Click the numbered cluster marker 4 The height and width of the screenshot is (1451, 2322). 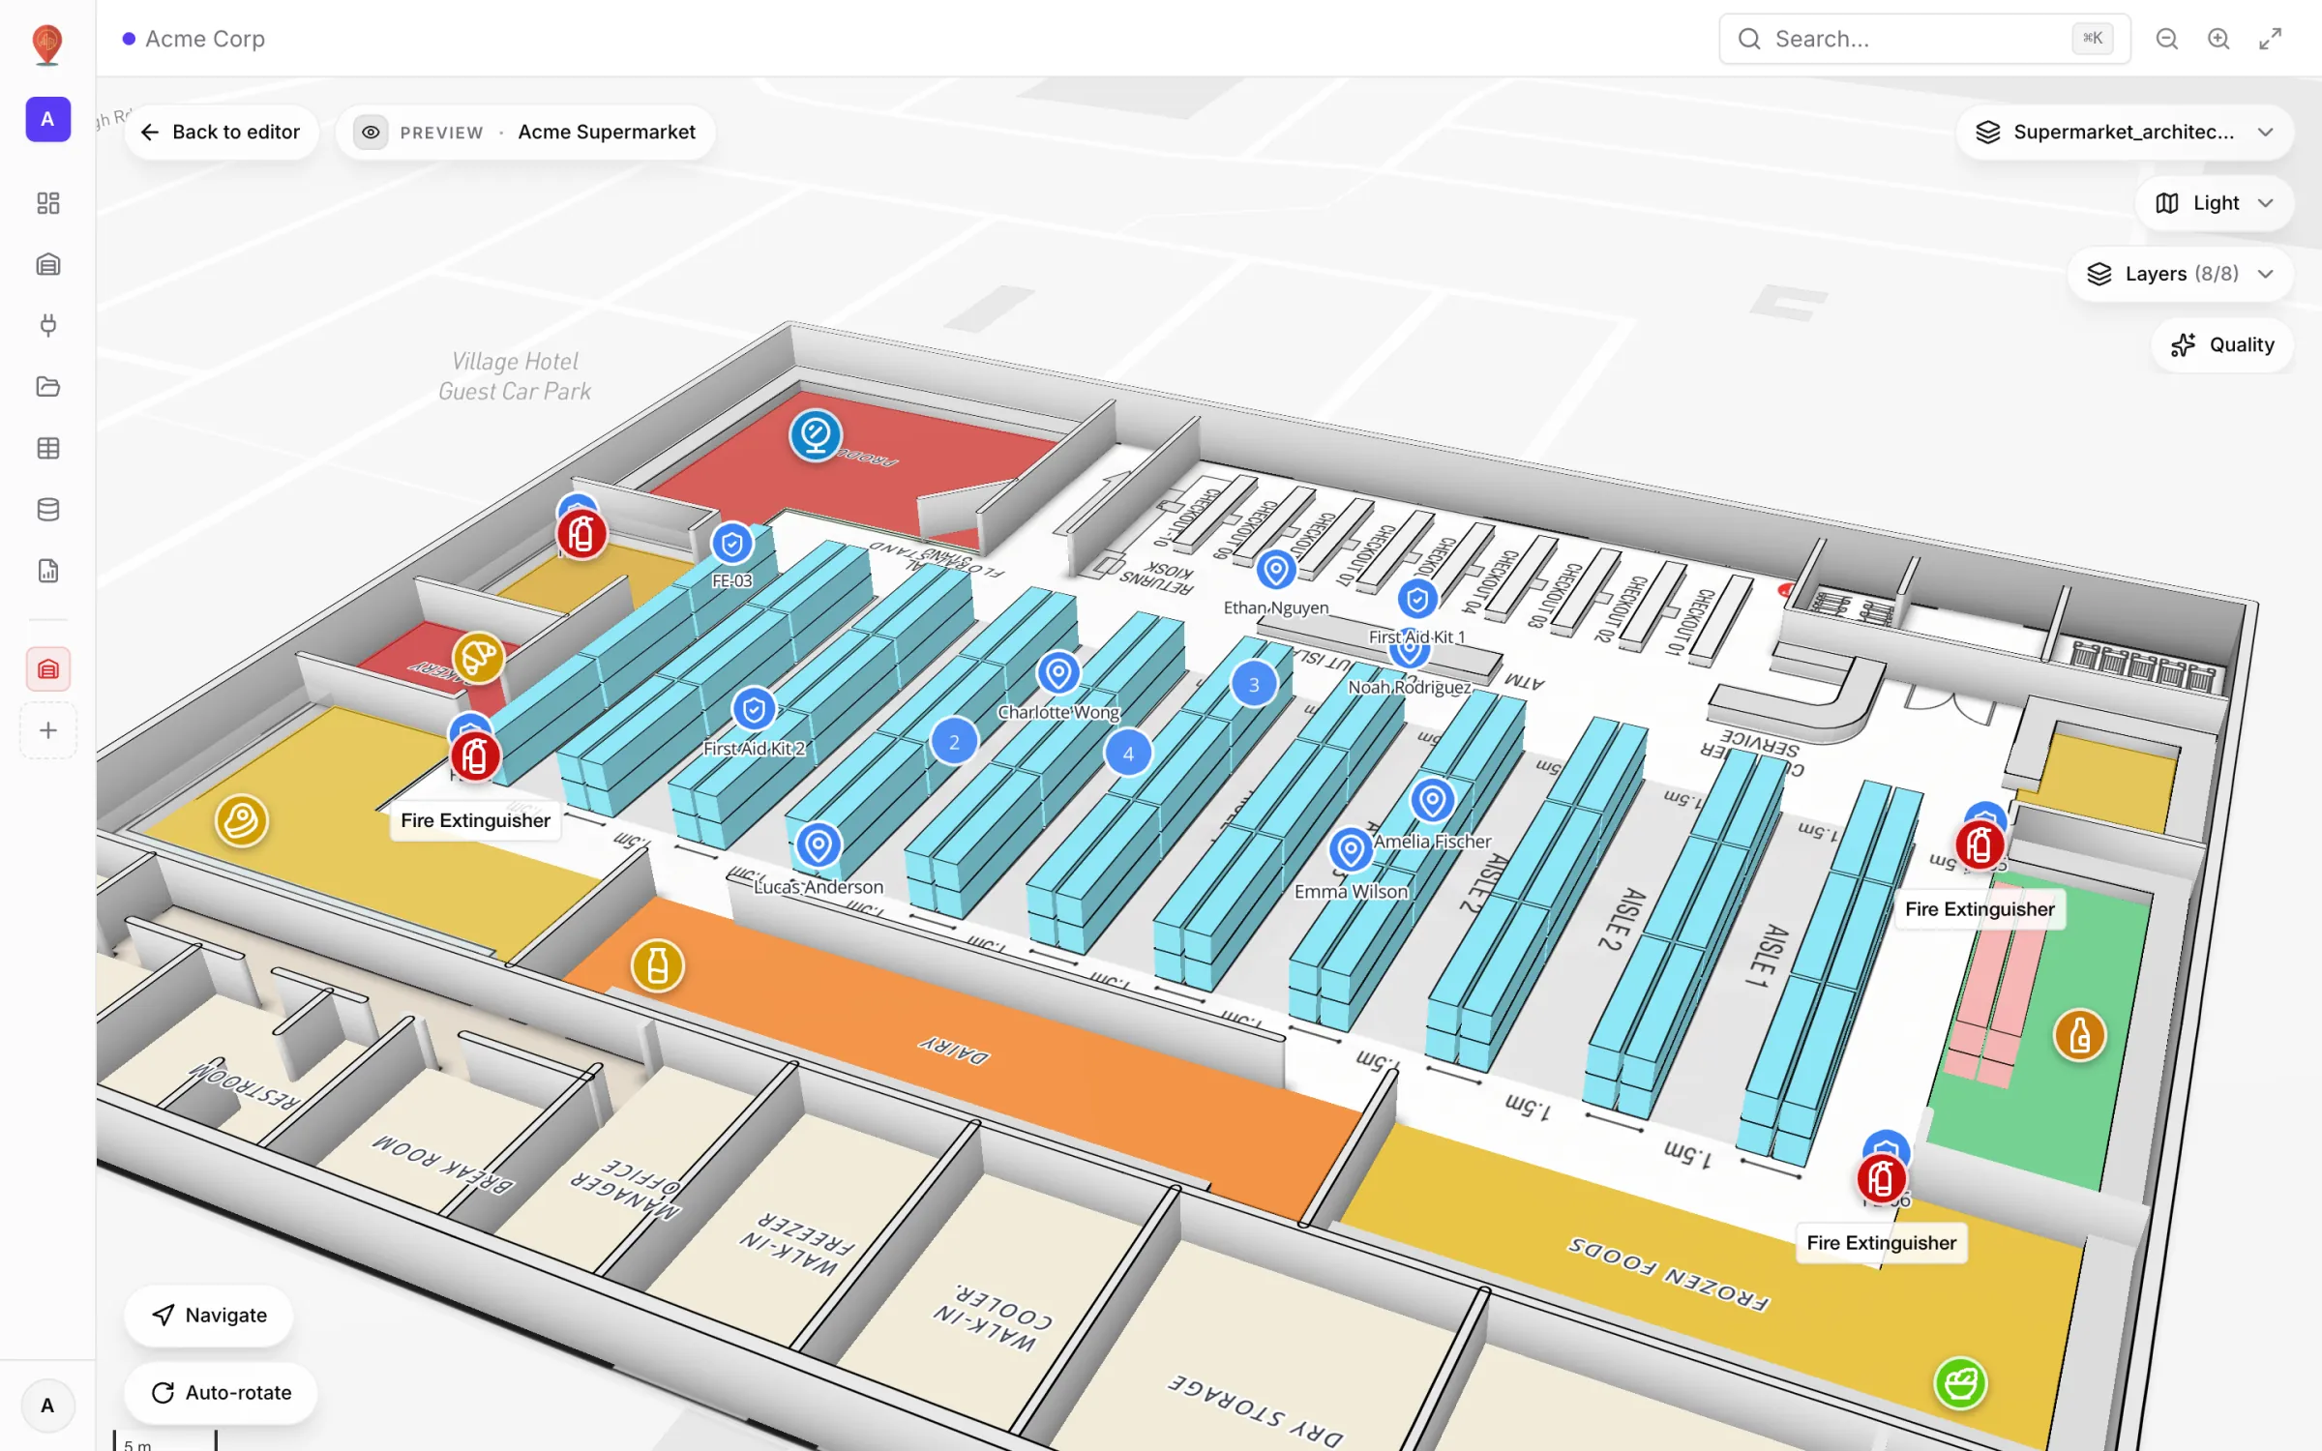click(x=1128, y=754)
